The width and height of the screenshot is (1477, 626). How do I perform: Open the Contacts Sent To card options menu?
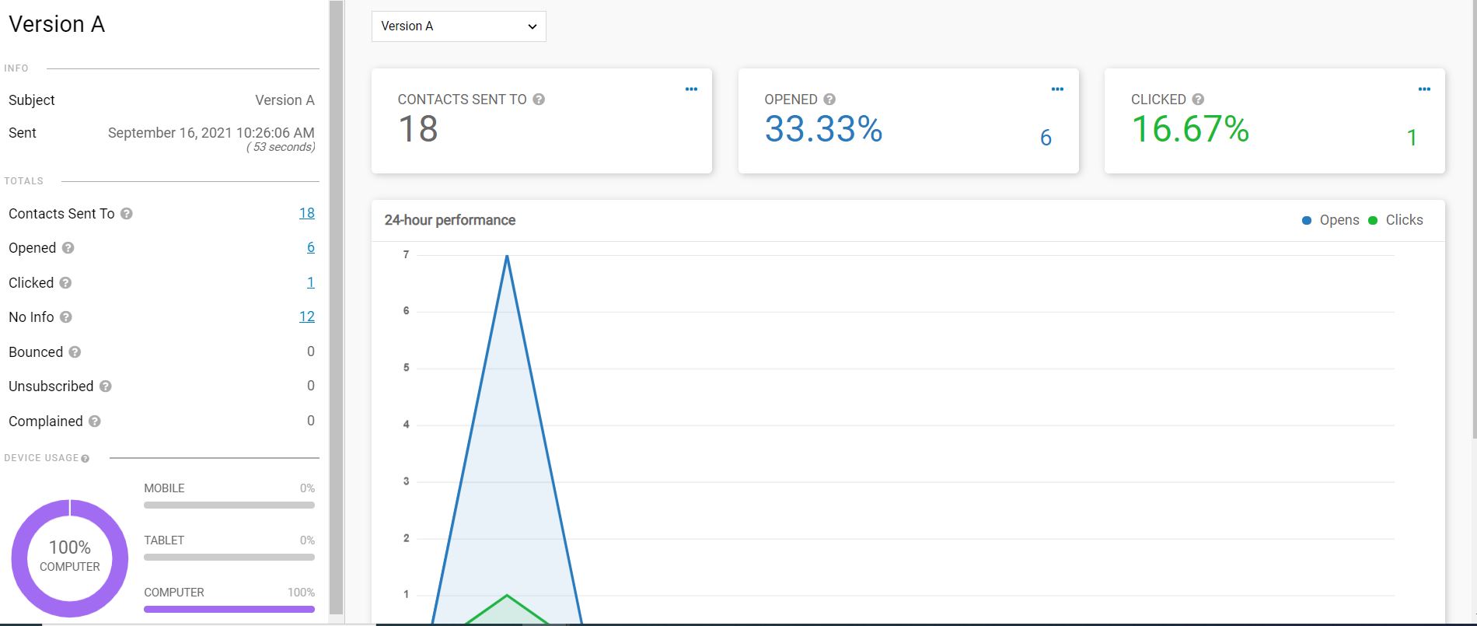691,89
